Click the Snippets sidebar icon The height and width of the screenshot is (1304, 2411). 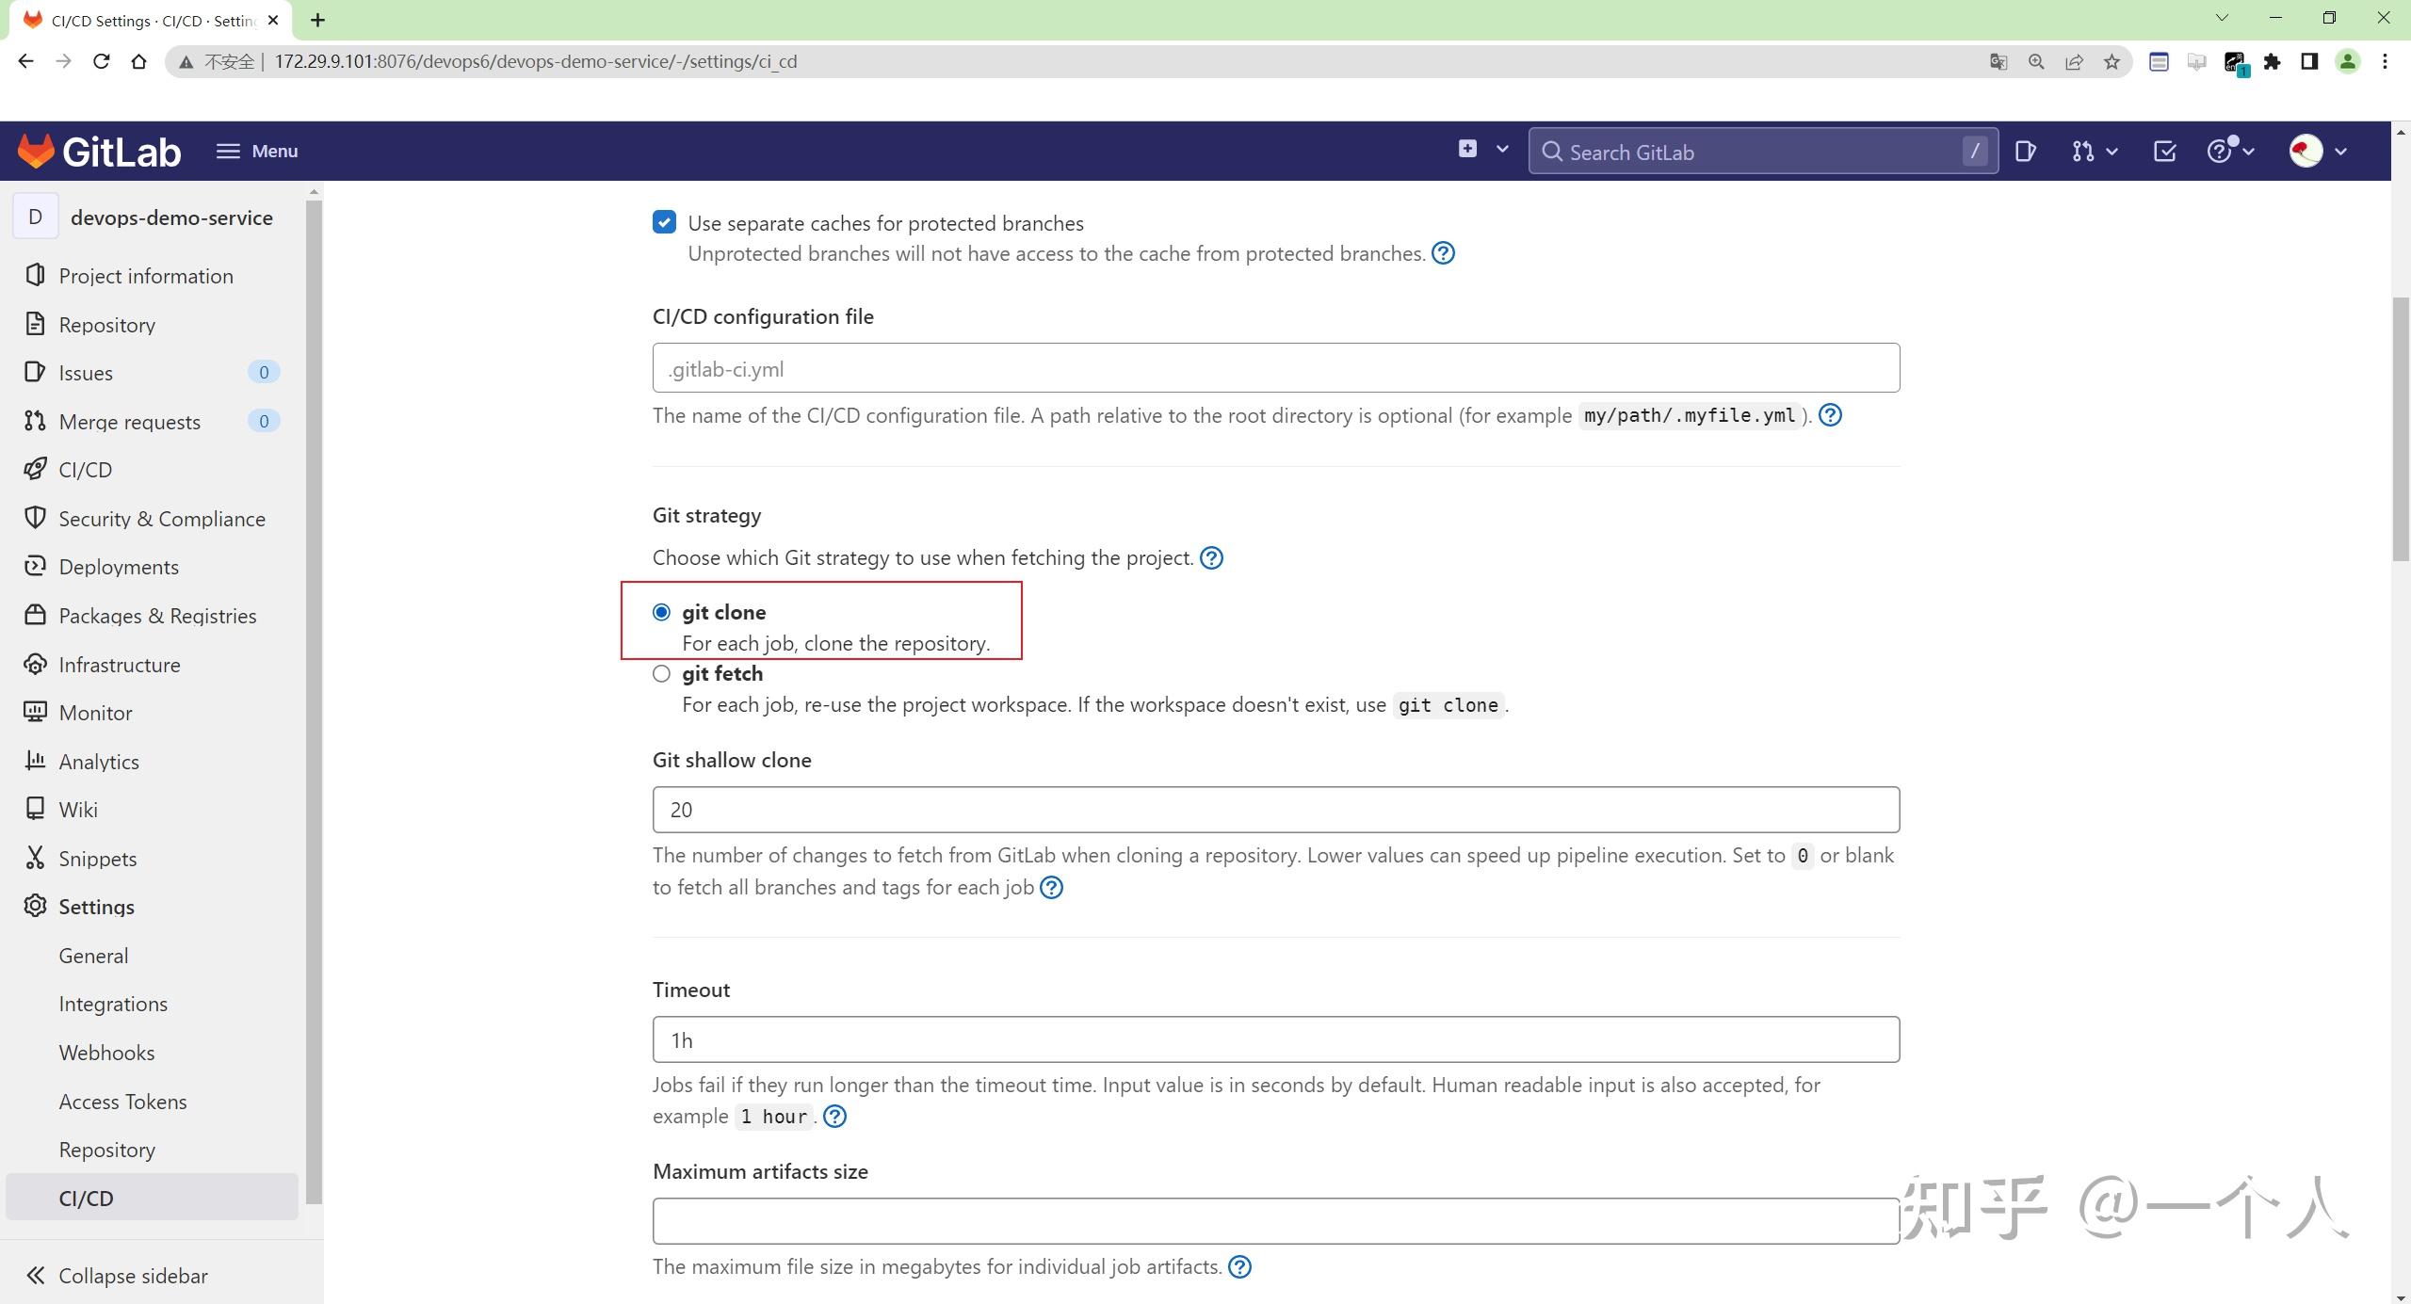(x=35, y=858)
